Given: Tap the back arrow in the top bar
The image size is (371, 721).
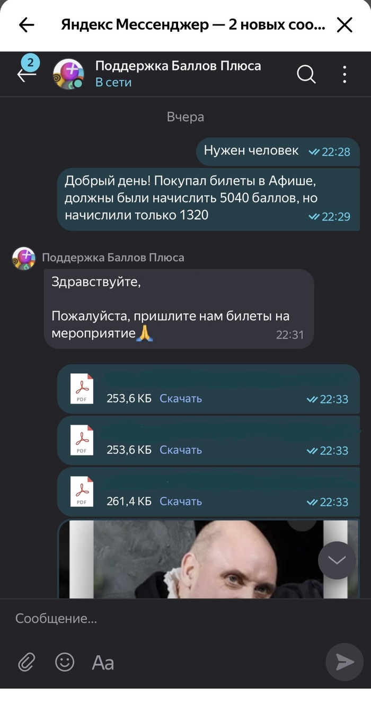Looking at the screenshot, I should (26, 25).
